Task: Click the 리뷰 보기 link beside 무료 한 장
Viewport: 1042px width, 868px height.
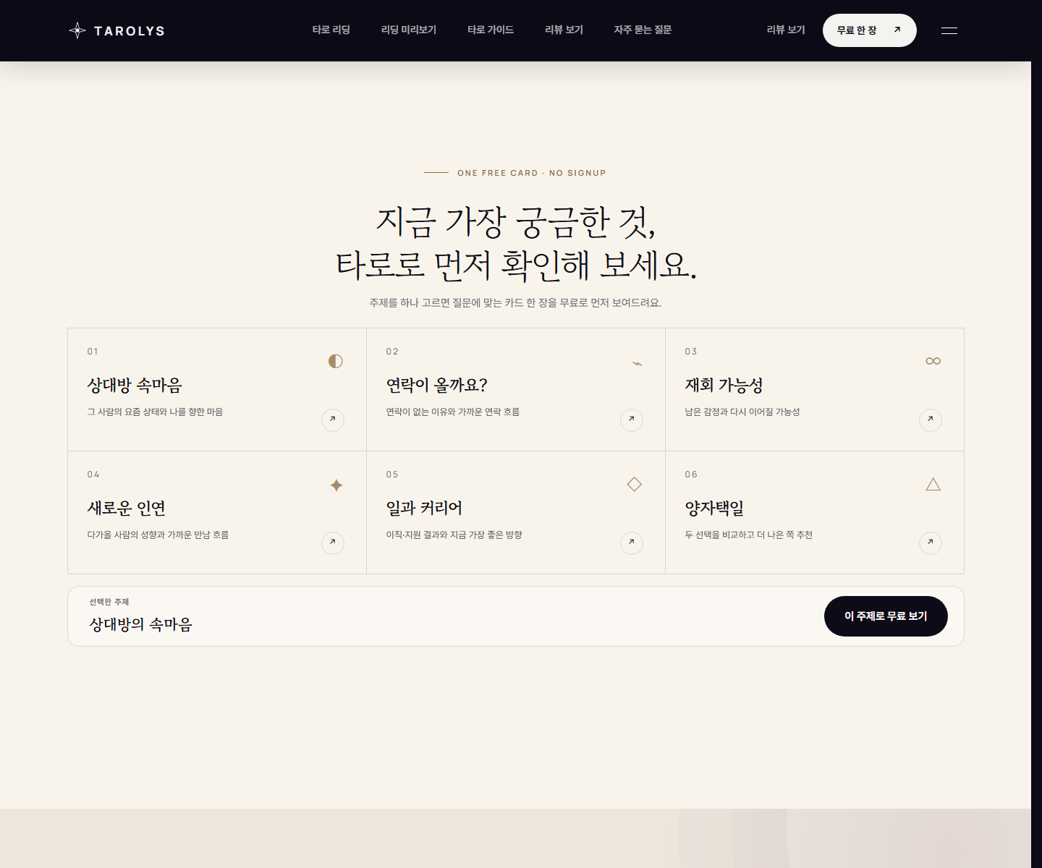Action: 786,30
